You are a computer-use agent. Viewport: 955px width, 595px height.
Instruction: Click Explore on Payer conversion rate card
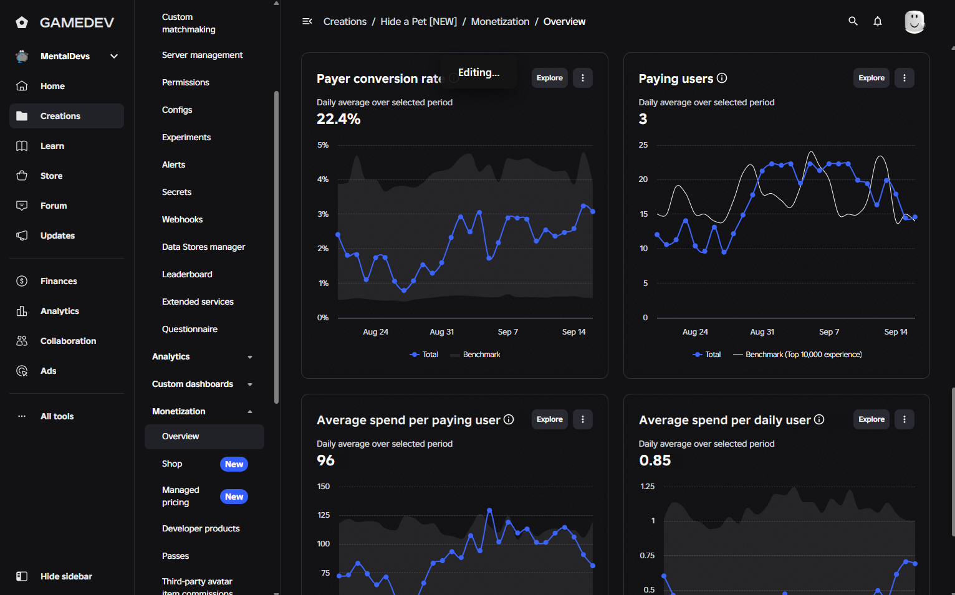point(549,78)
